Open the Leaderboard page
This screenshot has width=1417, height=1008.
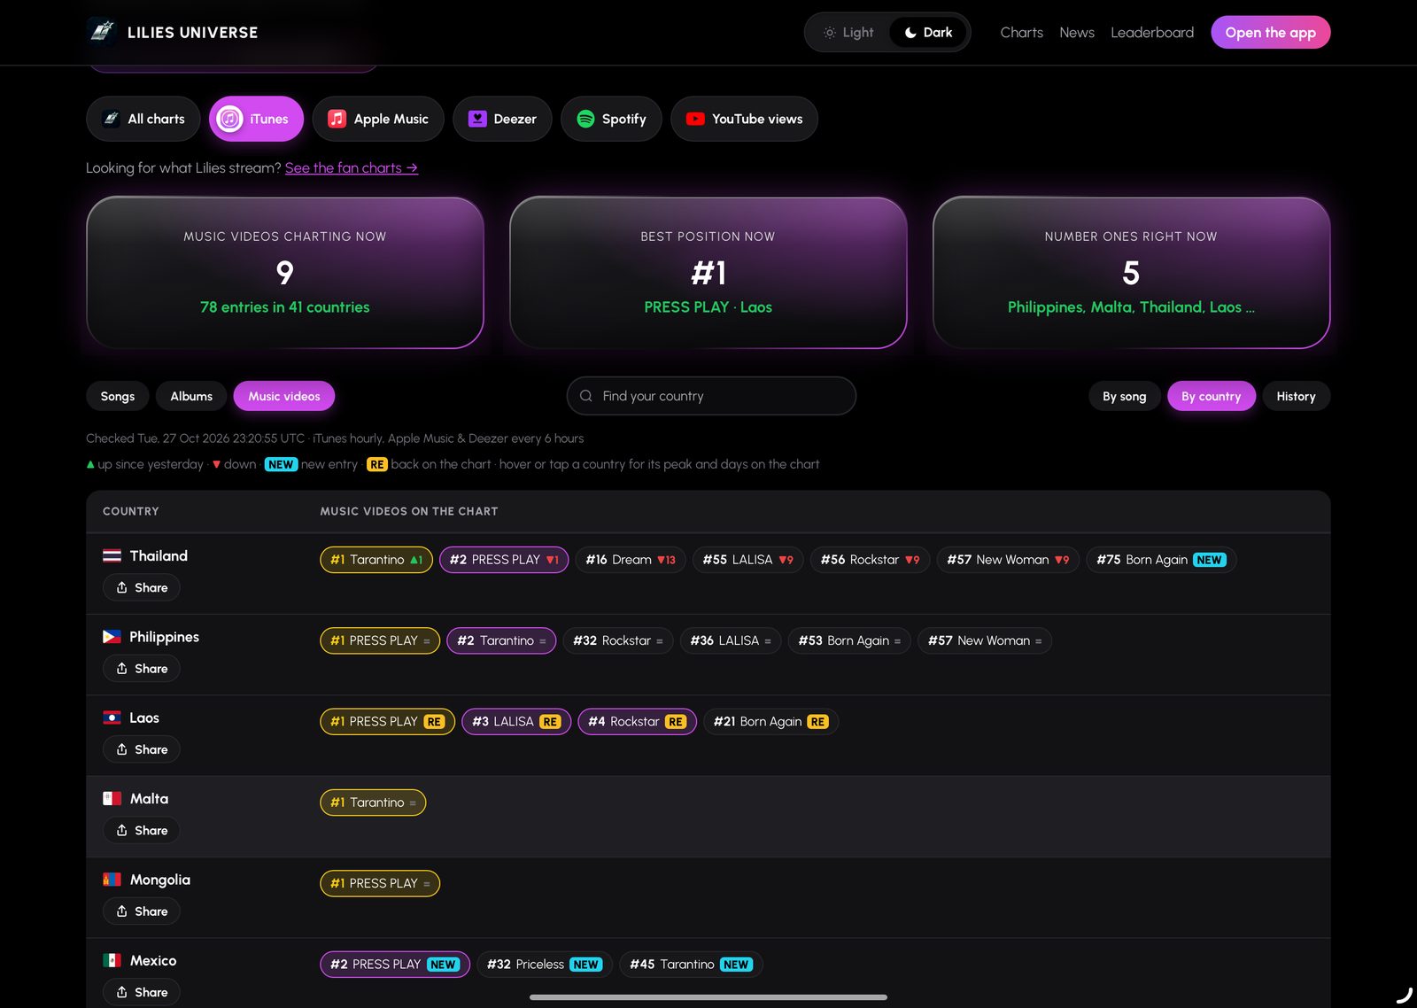[1152, 33]
